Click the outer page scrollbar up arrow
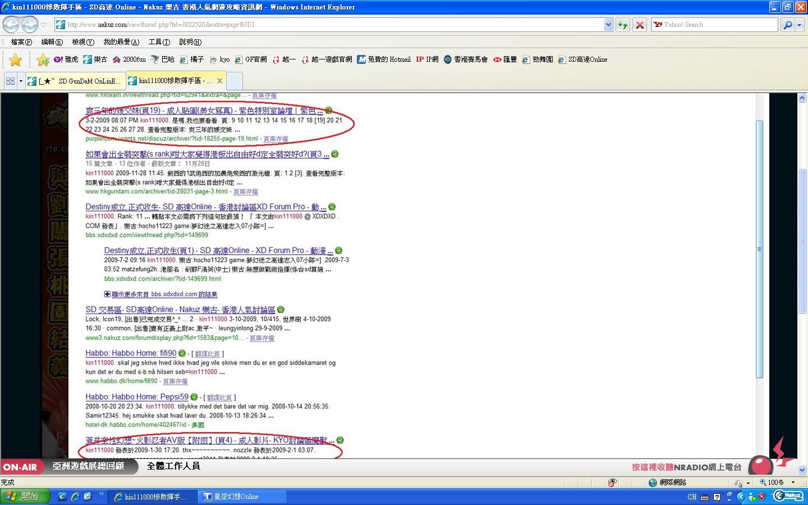 [802, 98]
